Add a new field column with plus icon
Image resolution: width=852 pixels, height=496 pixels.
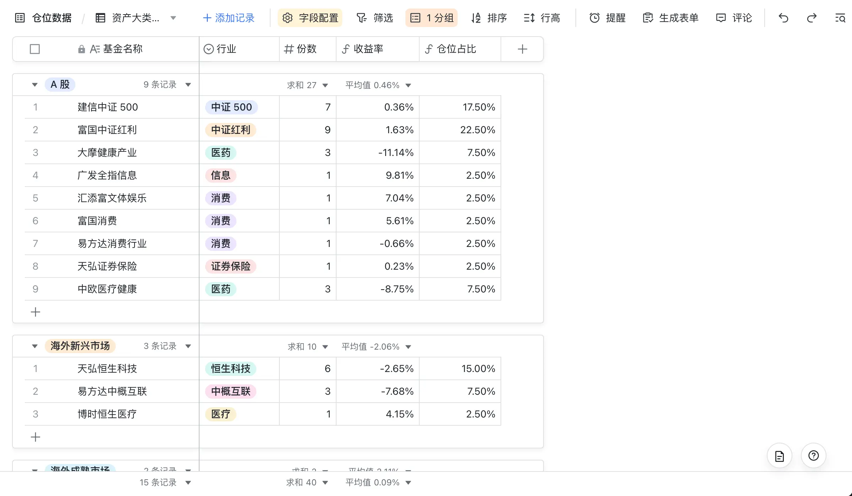coord(522,49)
